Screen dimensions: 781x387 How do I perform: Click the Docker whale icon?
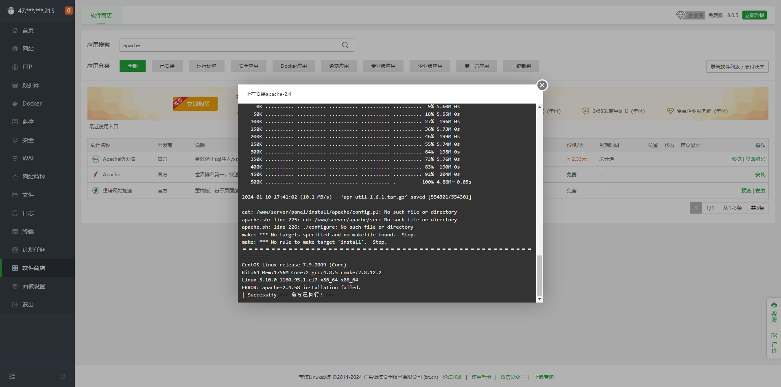tap(15, 104)
